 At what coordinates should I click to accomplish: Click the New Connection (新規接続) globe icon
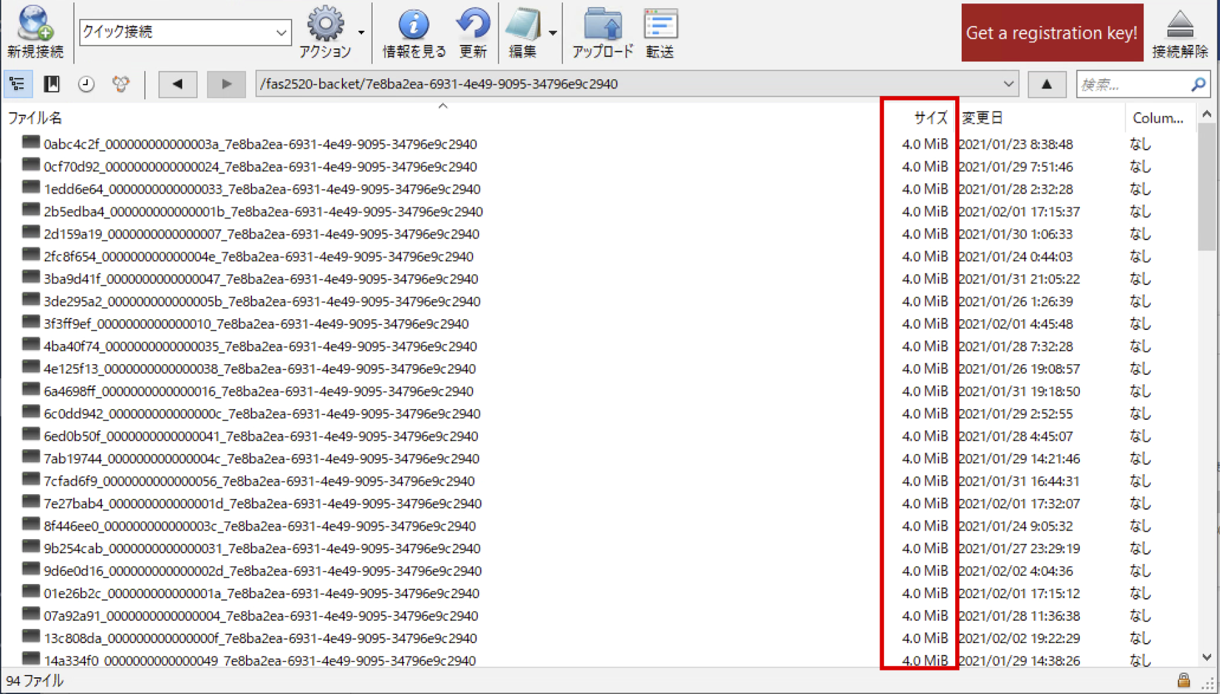pyautogui.click(x=35, y=23)
